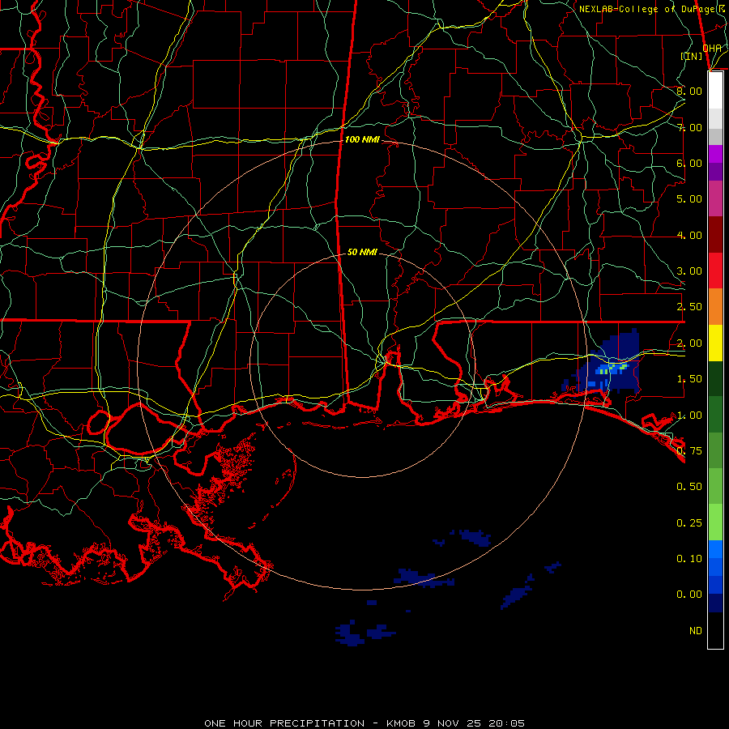
Task: Click the "8.00" legend value
Action: pos(689,91)
